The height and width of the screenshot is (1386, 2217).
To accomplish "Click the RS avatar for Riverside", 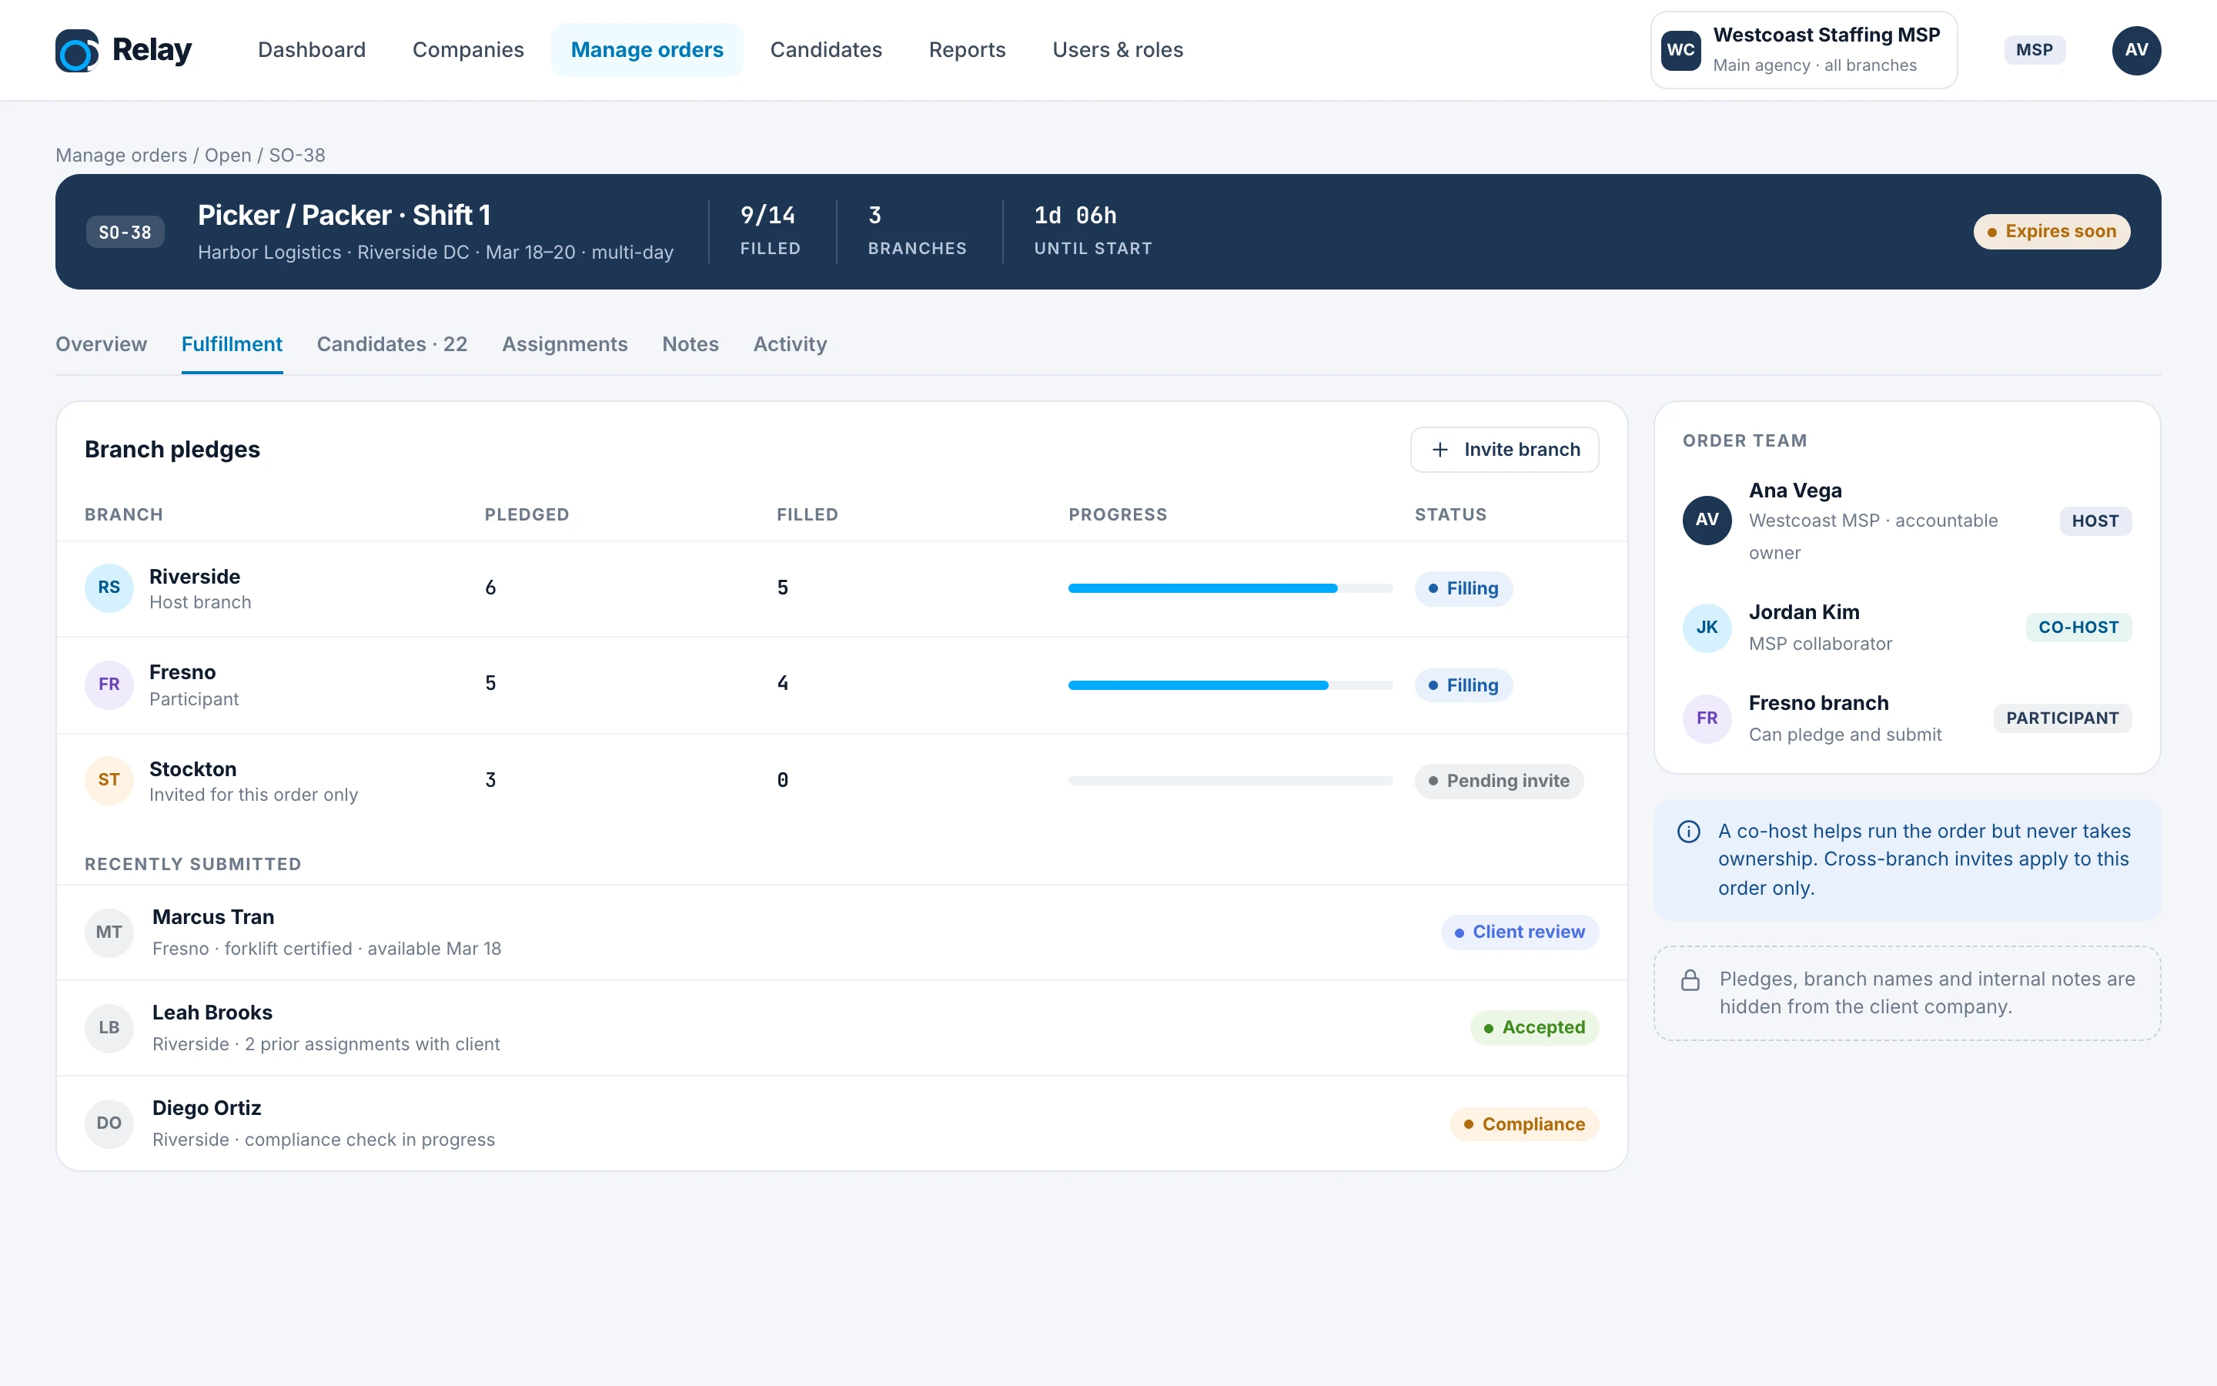I will pyautogui.click(x=109, y=588).
